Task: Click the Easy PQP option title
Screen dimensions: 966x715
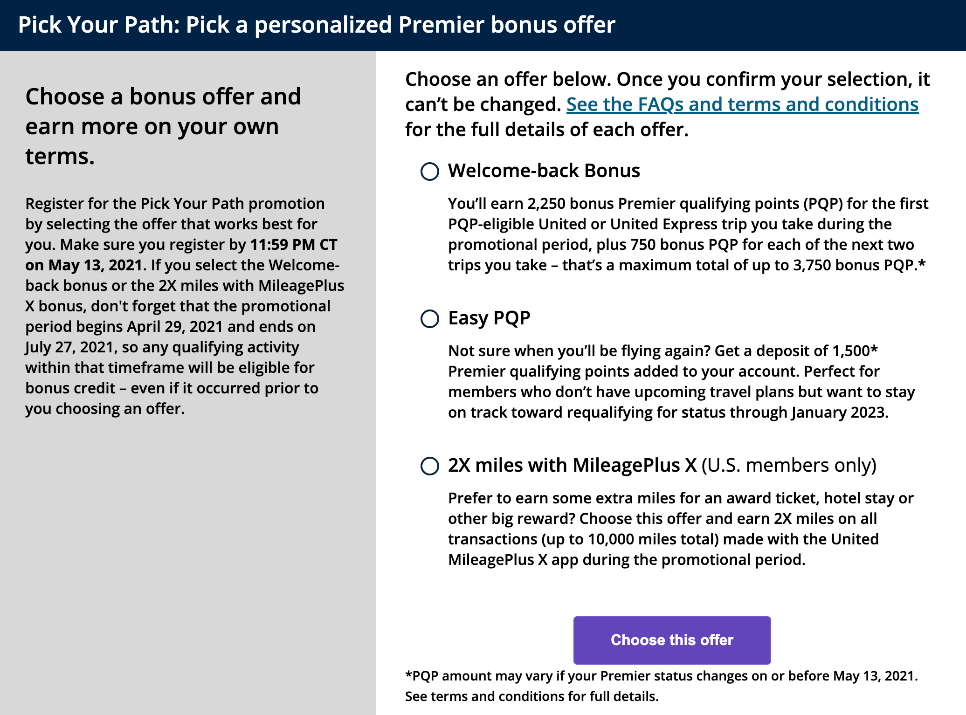Action: coord(489,318)
